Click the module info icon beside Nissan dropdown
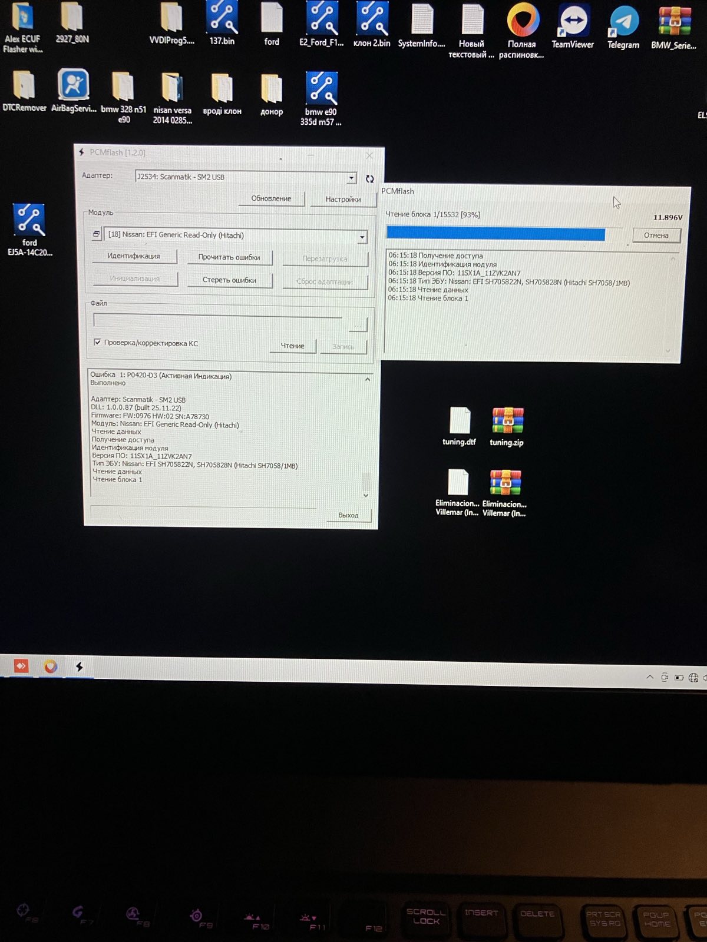707x942 pixels. (x=96, y=234)
